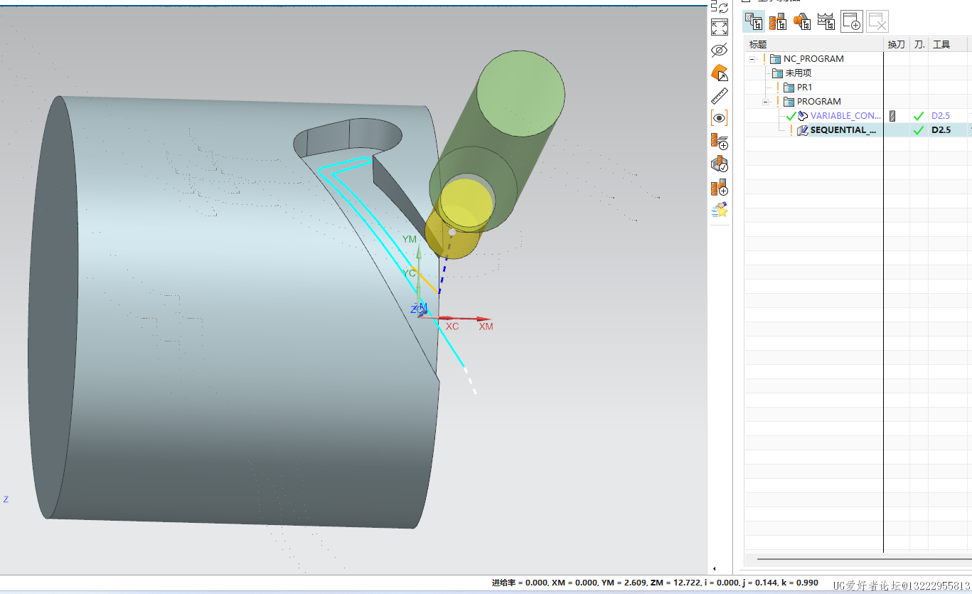Screen dimensions: 972x594
Task: Click the hand with star icon
Action: click(x=720, y=210)
